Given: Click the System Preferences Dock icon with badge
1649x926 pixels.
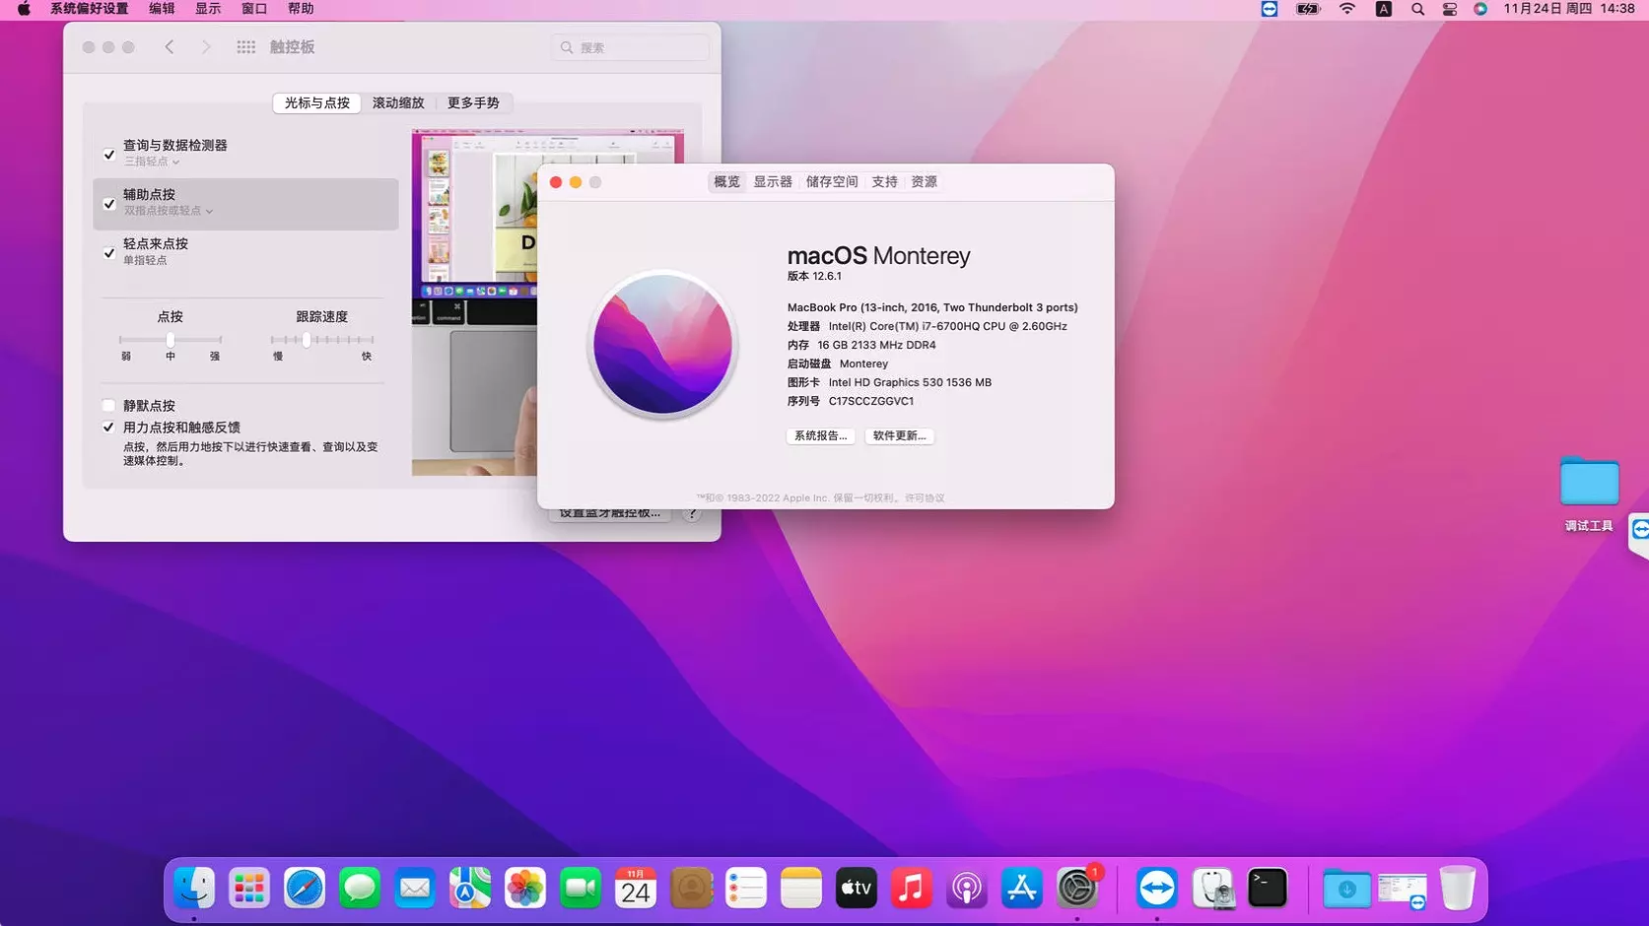Looking at the screenshot, I should point(1077,888).
